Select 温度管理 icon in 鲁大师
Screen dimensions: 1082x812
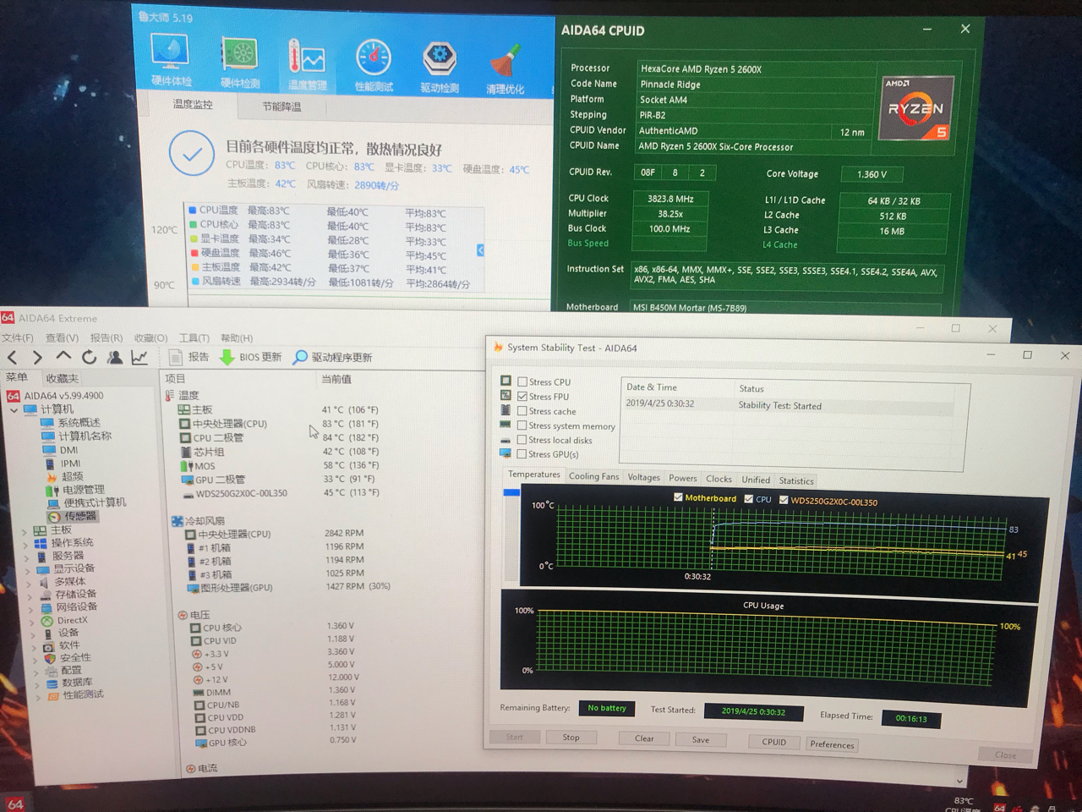tap(305, 58)
